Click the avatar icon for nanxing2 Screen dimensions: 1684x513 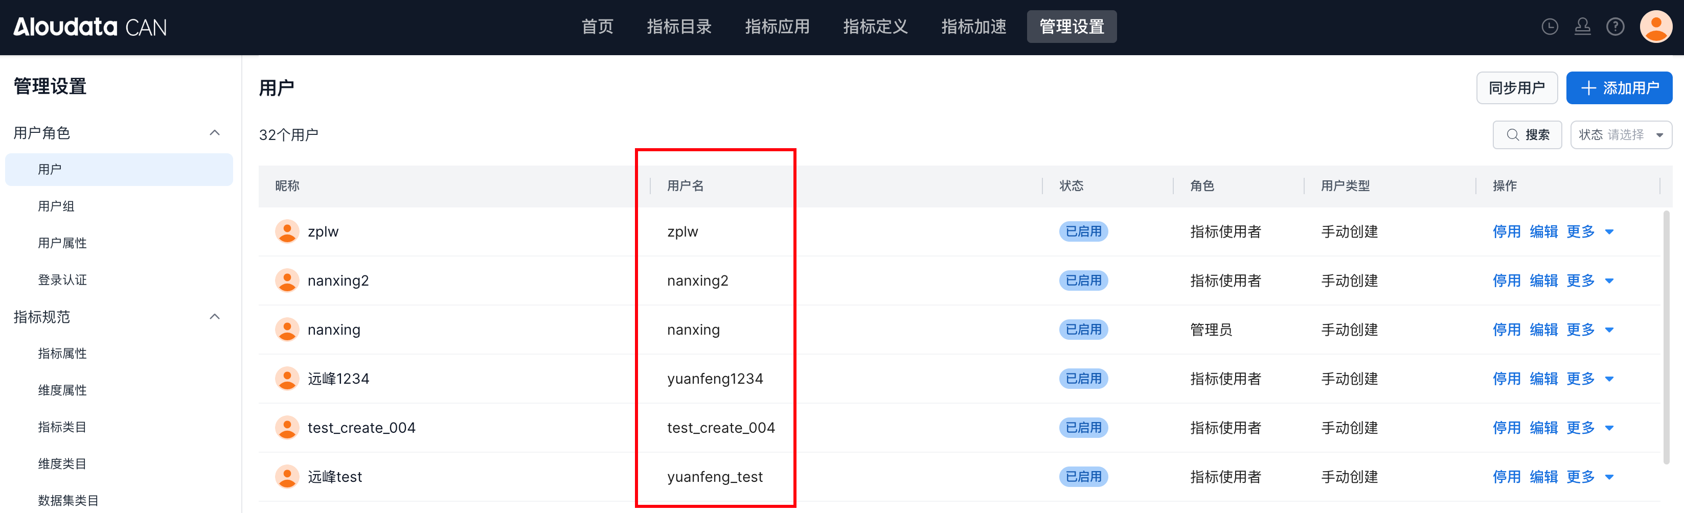pyautogui.click(x=287, y=281)
